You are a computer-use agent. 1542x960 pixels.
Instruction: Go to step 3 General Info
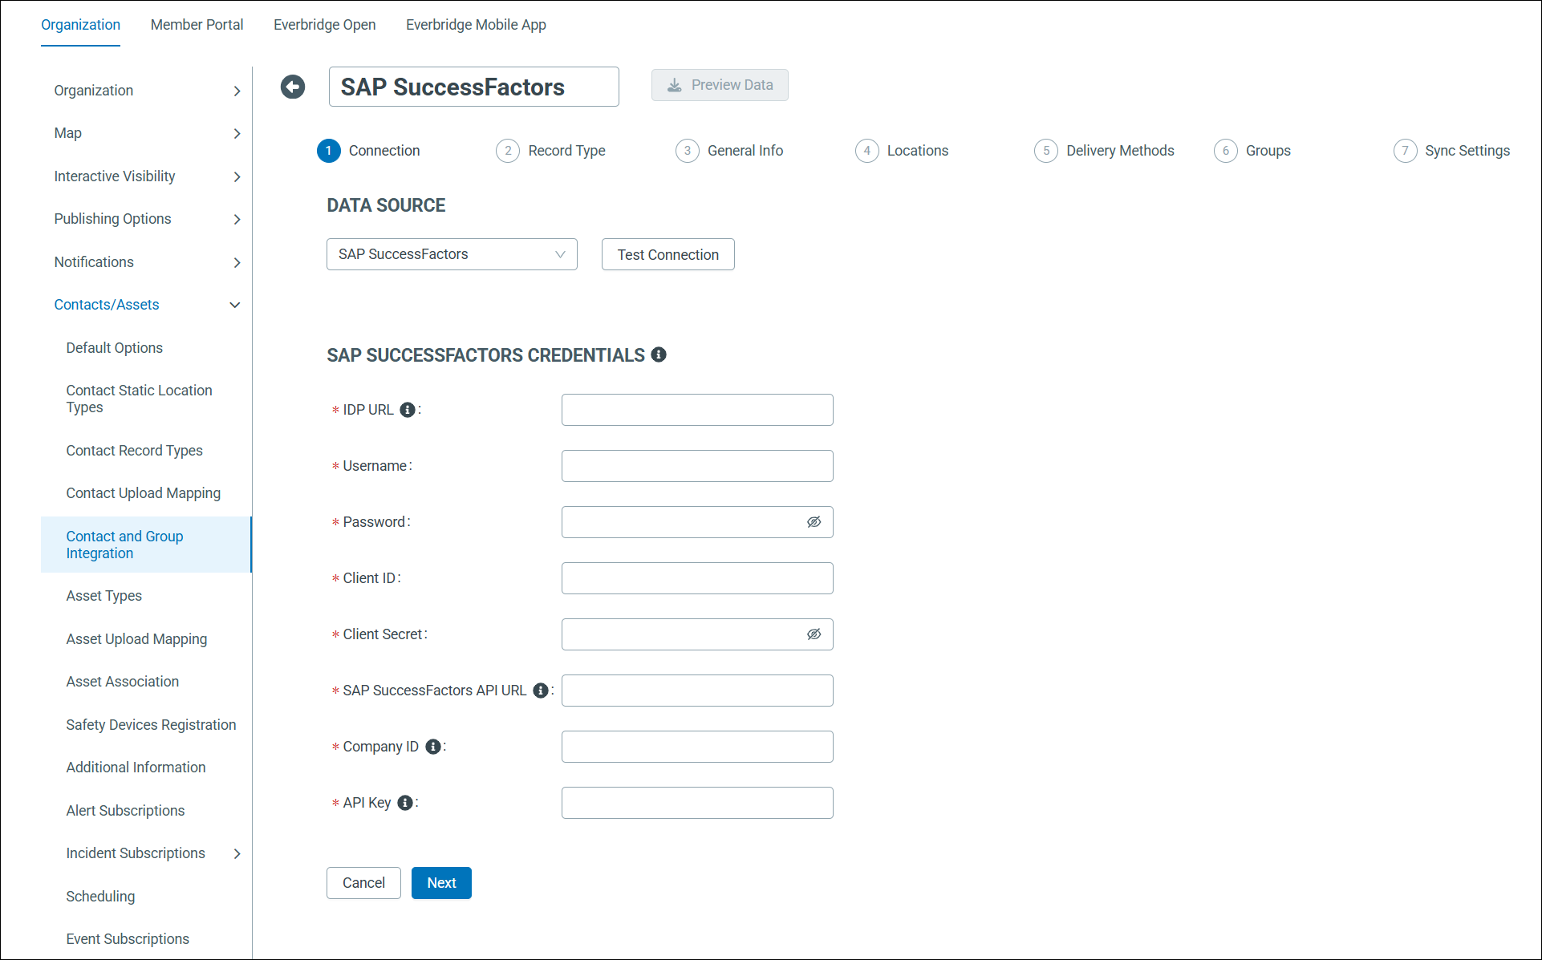729,151
